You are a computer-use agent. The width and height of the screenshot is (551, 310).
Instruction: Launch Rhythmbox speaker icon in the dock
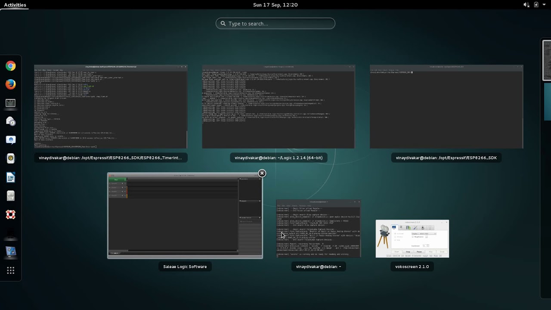point(11,158)
